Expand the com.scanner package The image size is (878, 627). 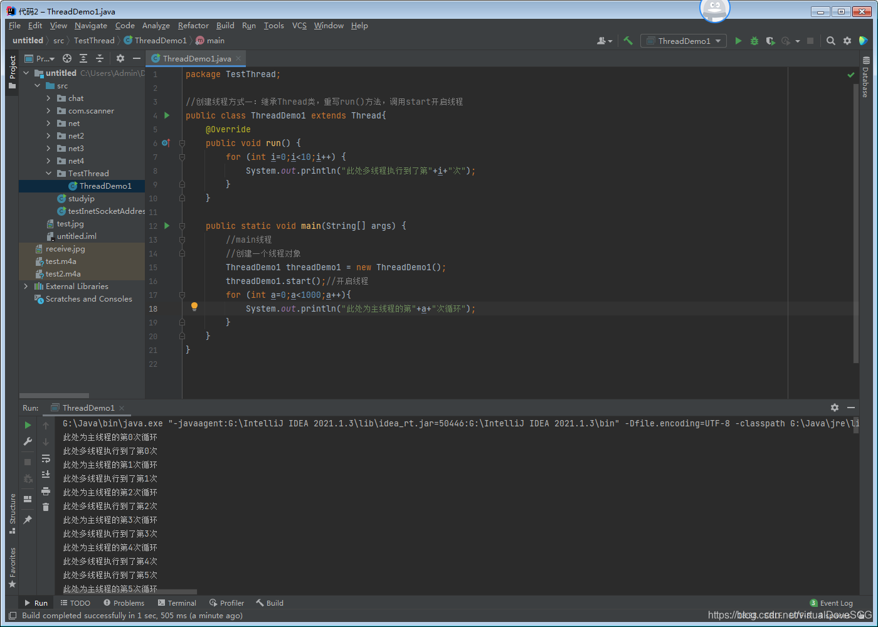pyautogui.click(x=49, y=111)
